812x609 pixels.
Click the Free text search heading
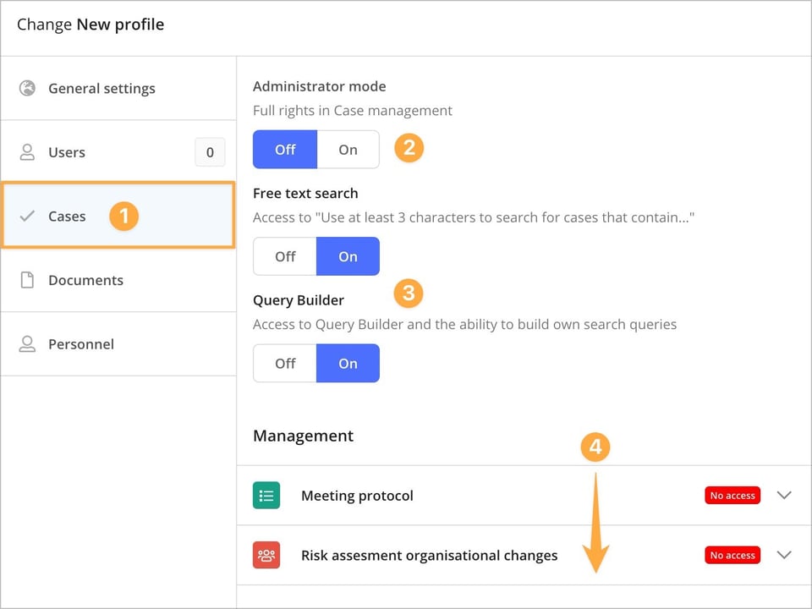click(305, 193)
